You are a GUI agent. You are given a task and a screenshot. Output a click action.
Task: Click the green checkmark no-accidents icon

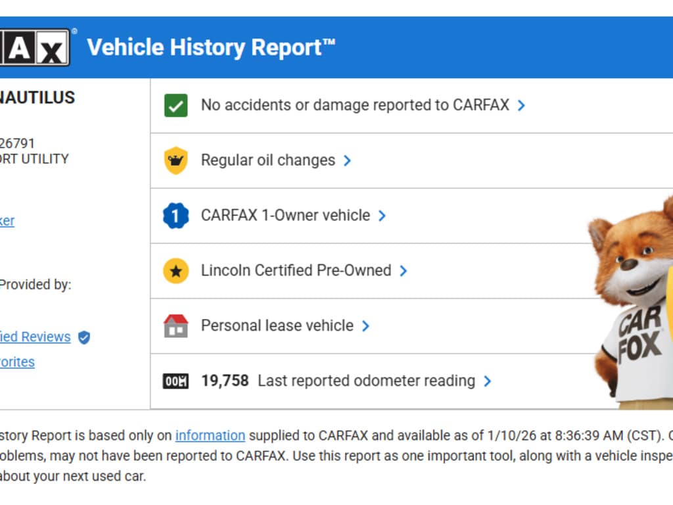175,105
